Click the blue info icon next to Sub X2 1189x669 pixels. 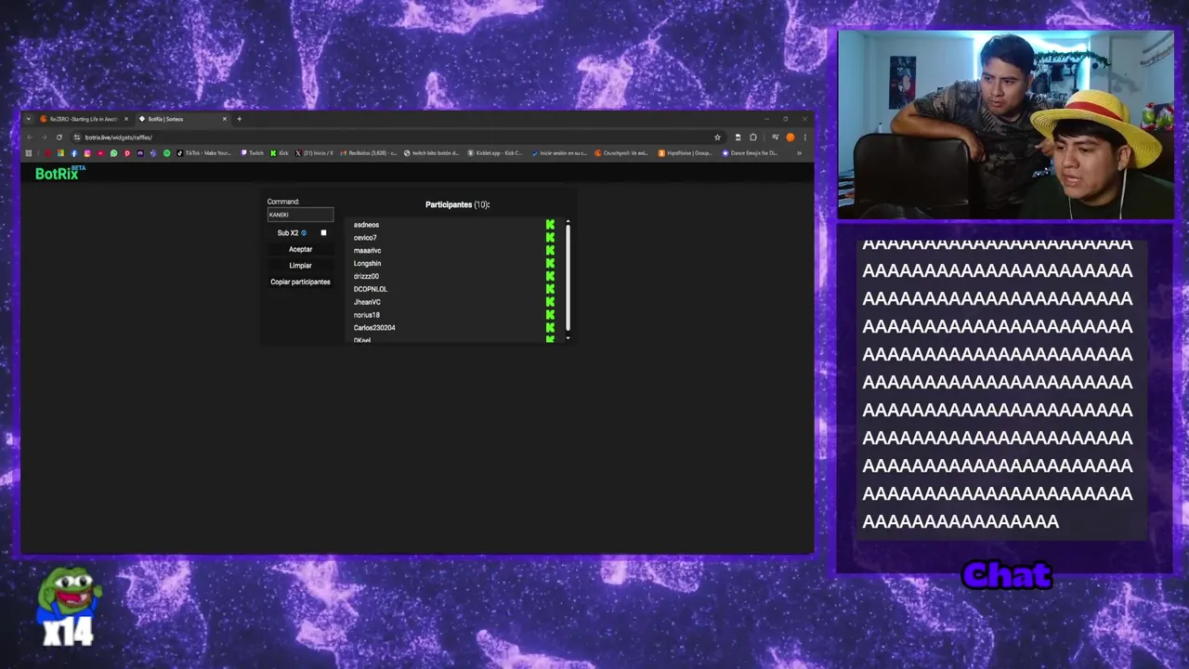(x=304, y=233)
